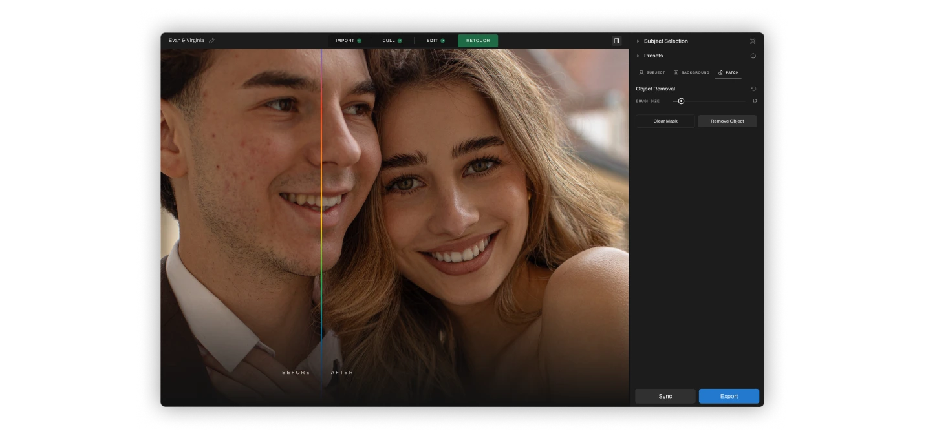Image resolution: width=926 pixels, height=438 pixels.
Task: Click the eraser icon on Patch tab
Action: 720,73
